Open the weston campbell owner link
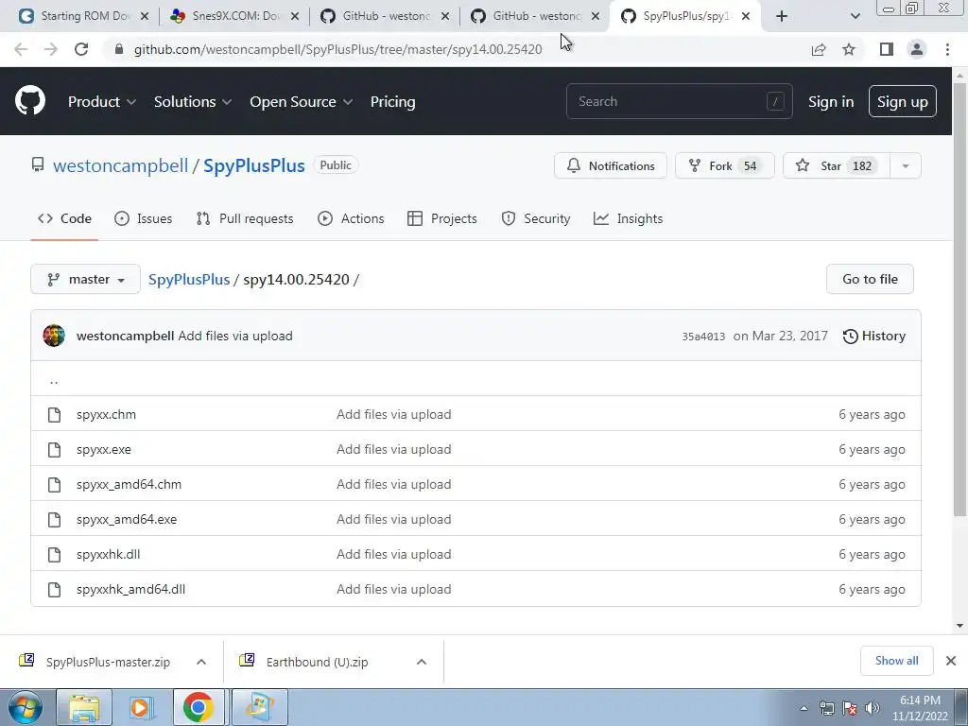The image size is (968, 726). coord(120,165)
